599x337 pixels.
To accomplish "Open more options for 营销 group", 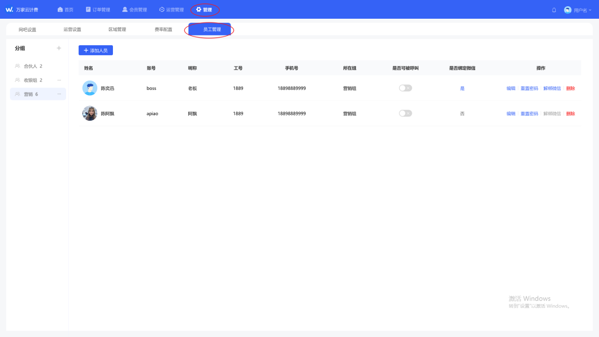I will [x=59, y=94].
